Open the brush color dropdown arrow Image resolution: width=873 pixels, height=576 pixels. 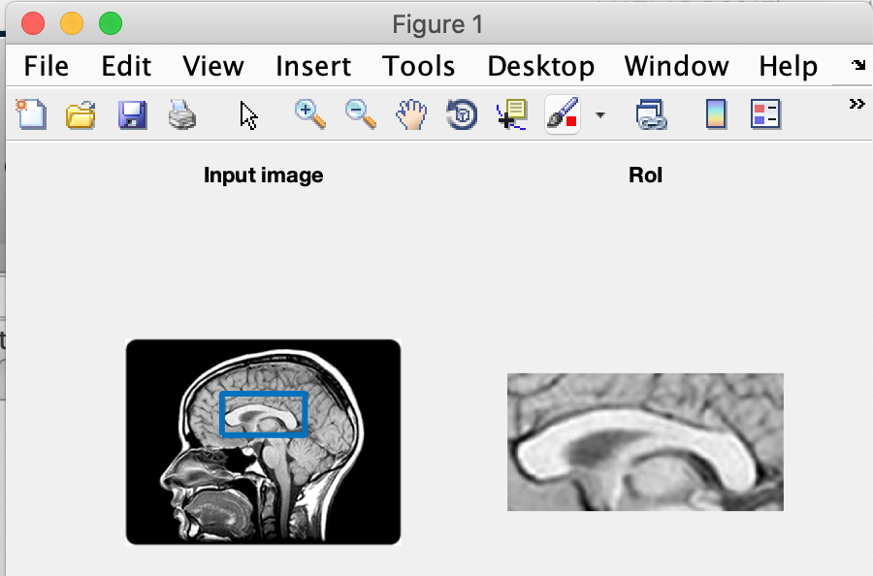point(600,115)
